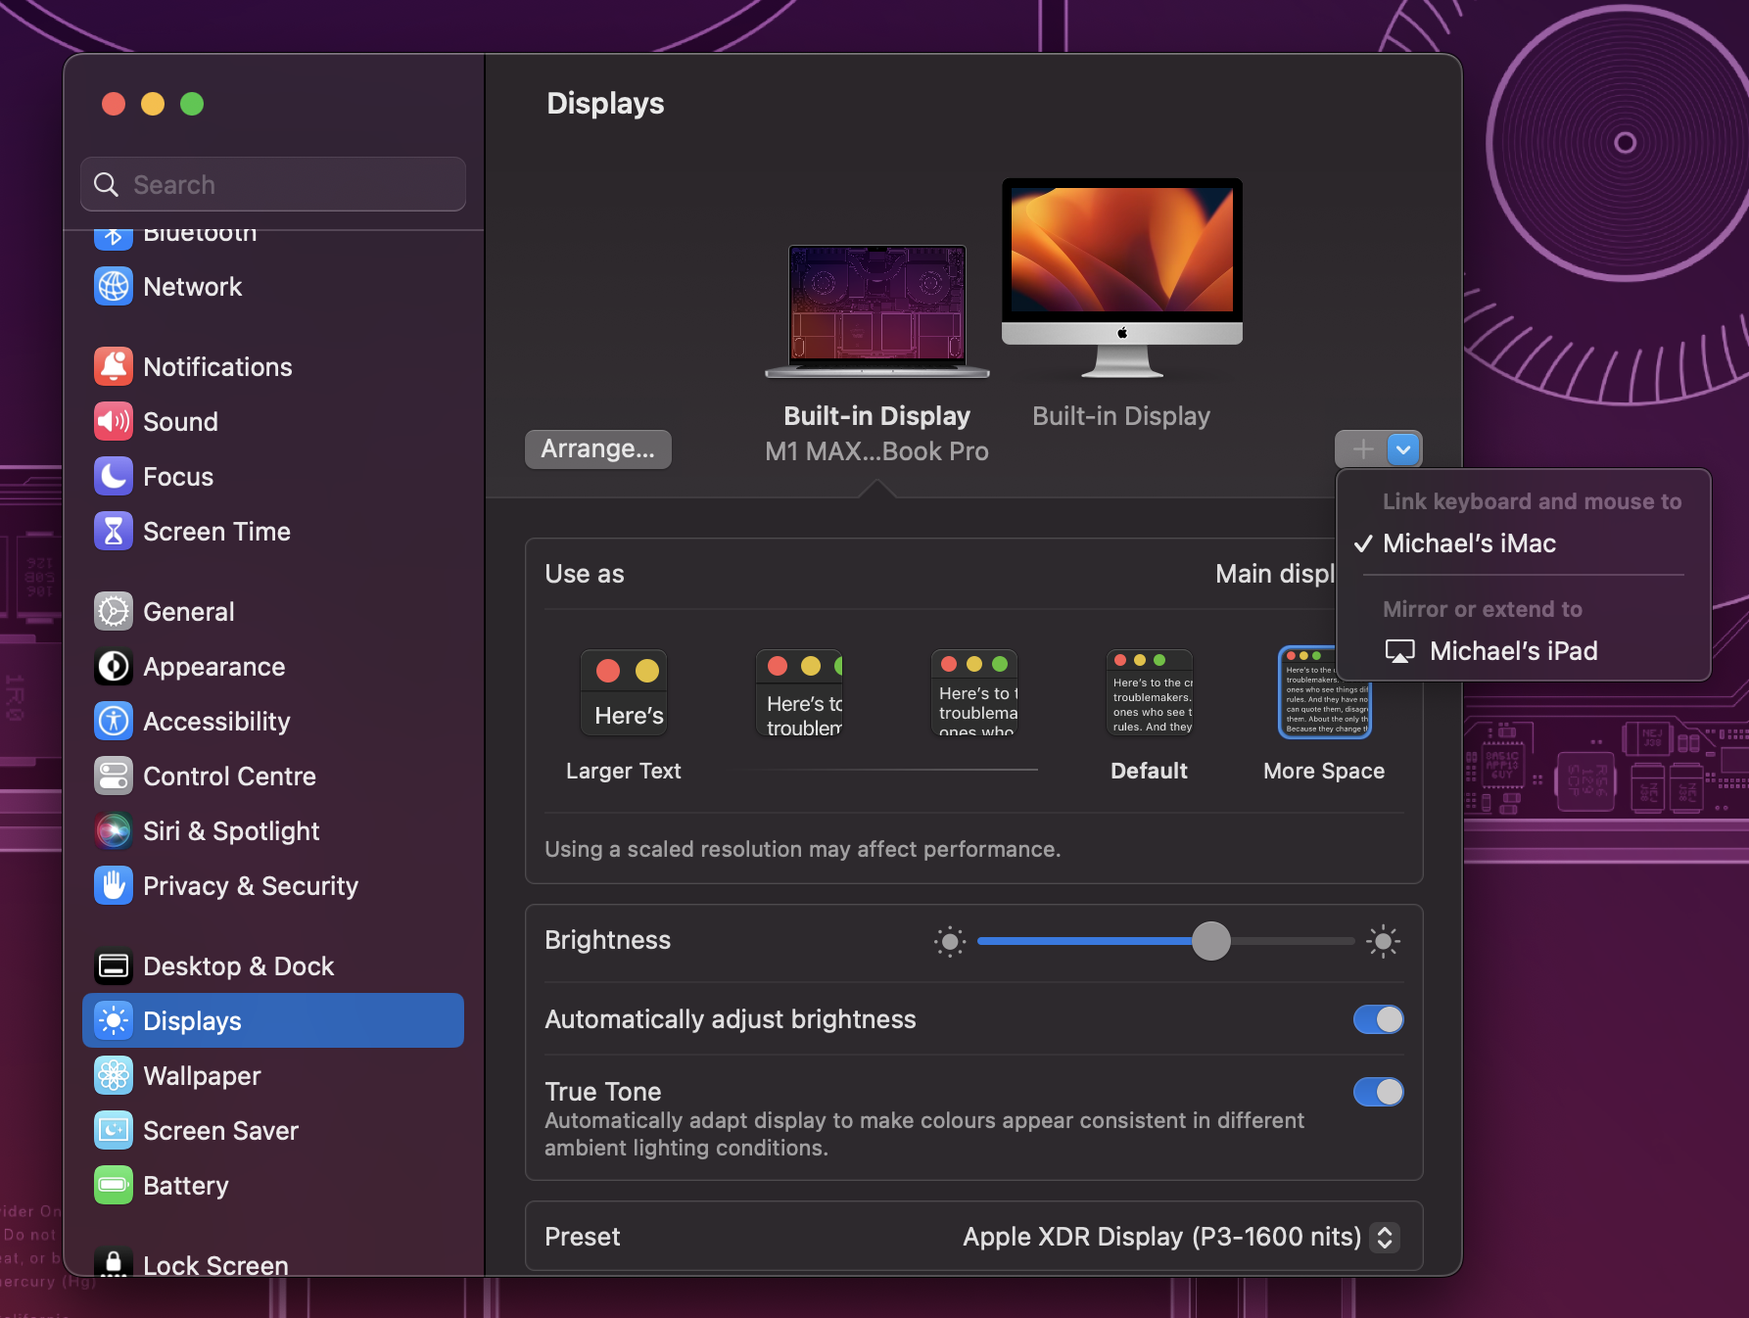1749x1318 pixels.
Task: Open the add display dropdown arrow
Action: (1403, 449)
